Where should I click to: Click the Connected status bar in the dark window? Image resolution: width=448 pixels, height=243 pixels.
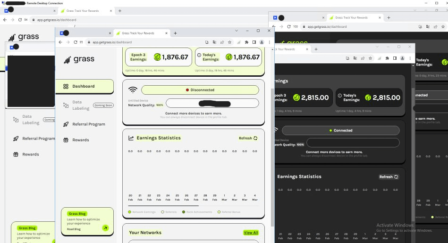340,130
